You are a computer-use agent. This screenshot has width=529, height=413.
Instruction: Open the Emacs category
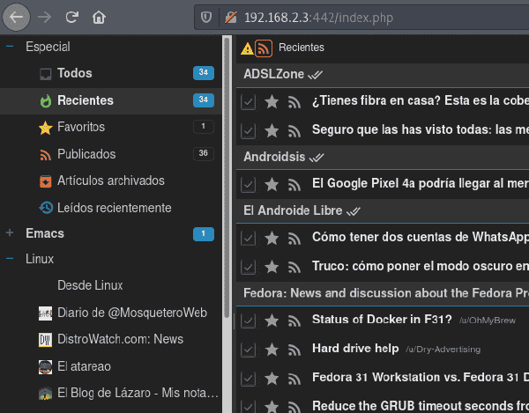pos(45,233)
